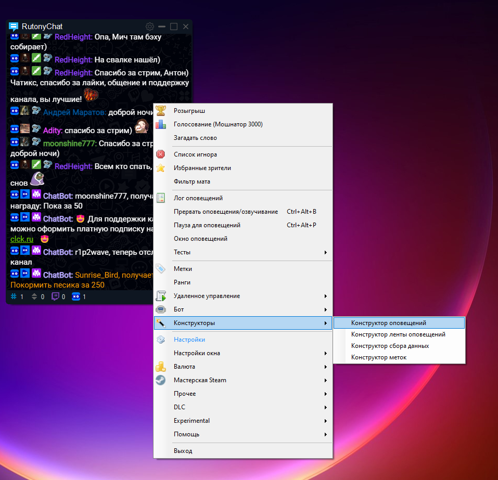Choose Выход to exit

(243, 451)
